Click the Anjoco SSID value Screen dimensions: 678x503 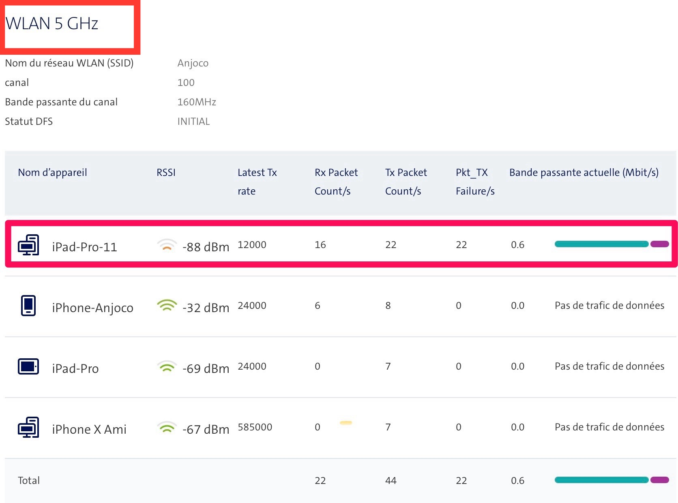click(193, 63)
